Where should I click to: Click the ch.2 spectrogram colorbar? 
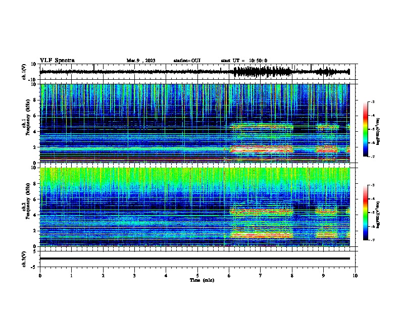365,213
